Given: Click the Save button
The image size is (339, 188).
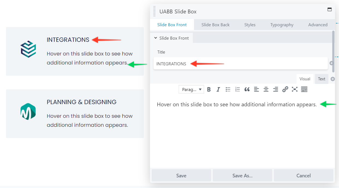Looking at the screenshot, I should [181, 176].
